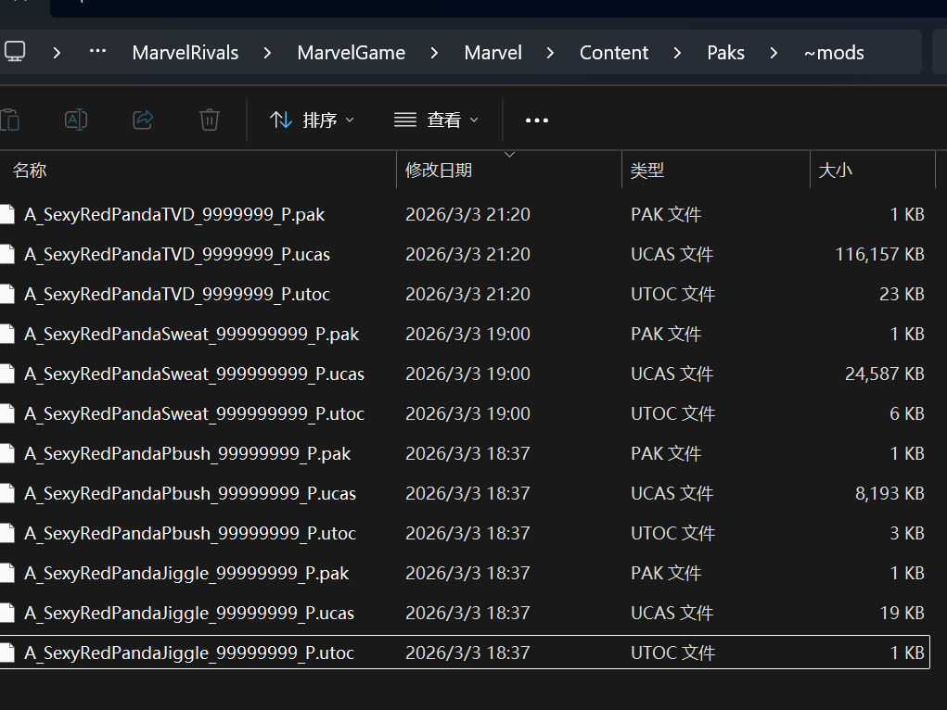This screenshot has width=947, height=710.
Task: Go to Marvel breadcrumb folder
Action: point(493,53)
